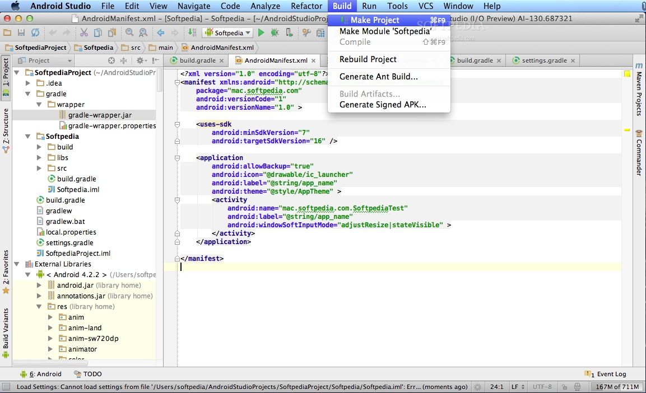This screenshot has width=646, height=393.
Task: Open the Softpedia run configuration dropdown
Action: pos(228,32)
